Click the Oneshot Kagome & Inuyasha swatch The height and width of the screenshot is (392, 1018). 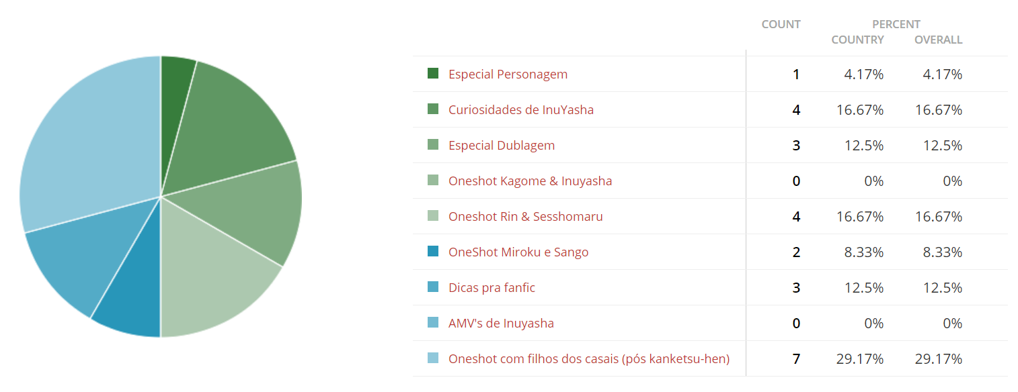(433, 180)
